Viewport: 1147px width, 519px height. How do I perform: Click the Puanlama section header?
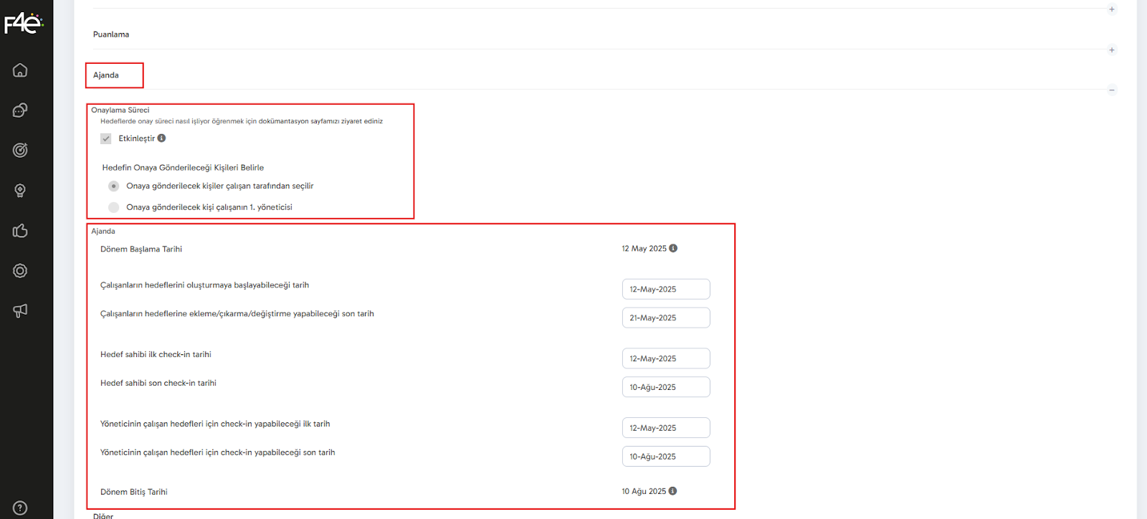pyautogui.click(x=111, y=34)
